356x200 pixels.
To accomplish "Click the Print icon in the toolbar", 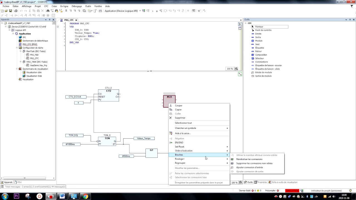I will [16, 11].
